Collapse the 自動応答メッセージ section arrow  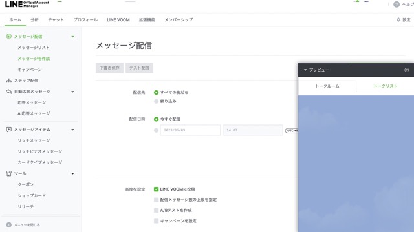72,92
